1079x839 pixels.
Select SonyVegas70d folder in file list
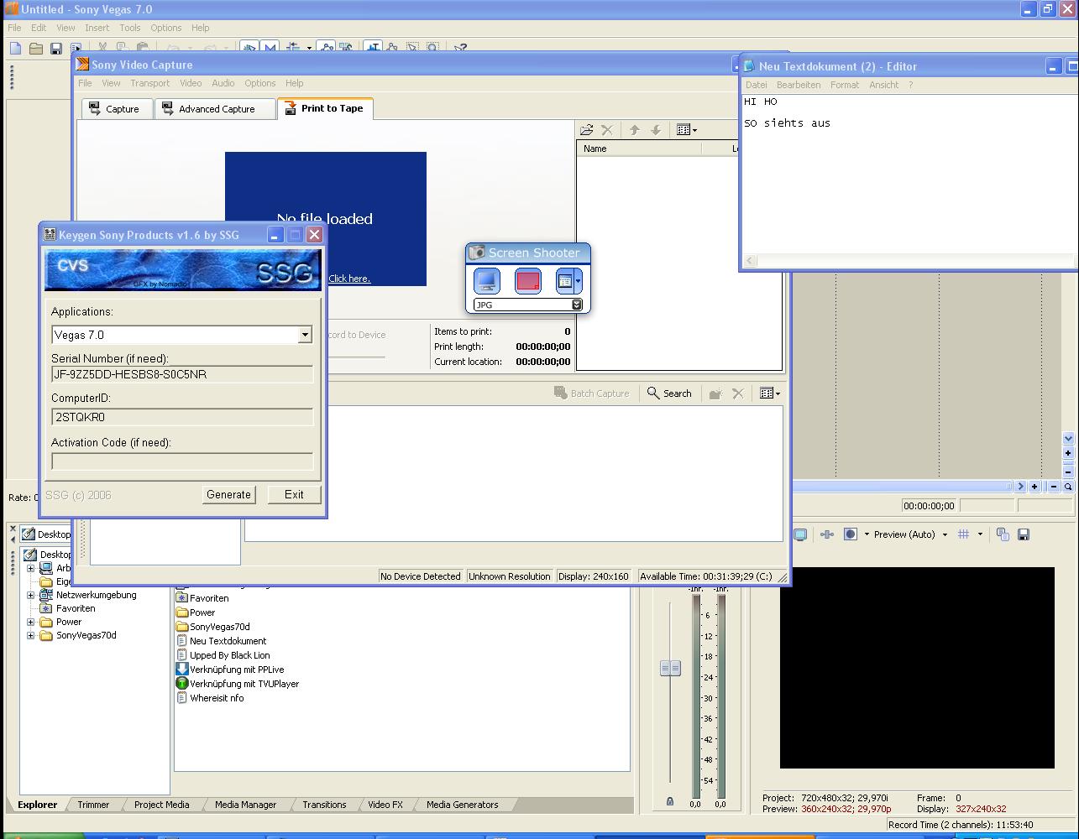(218, 627)
